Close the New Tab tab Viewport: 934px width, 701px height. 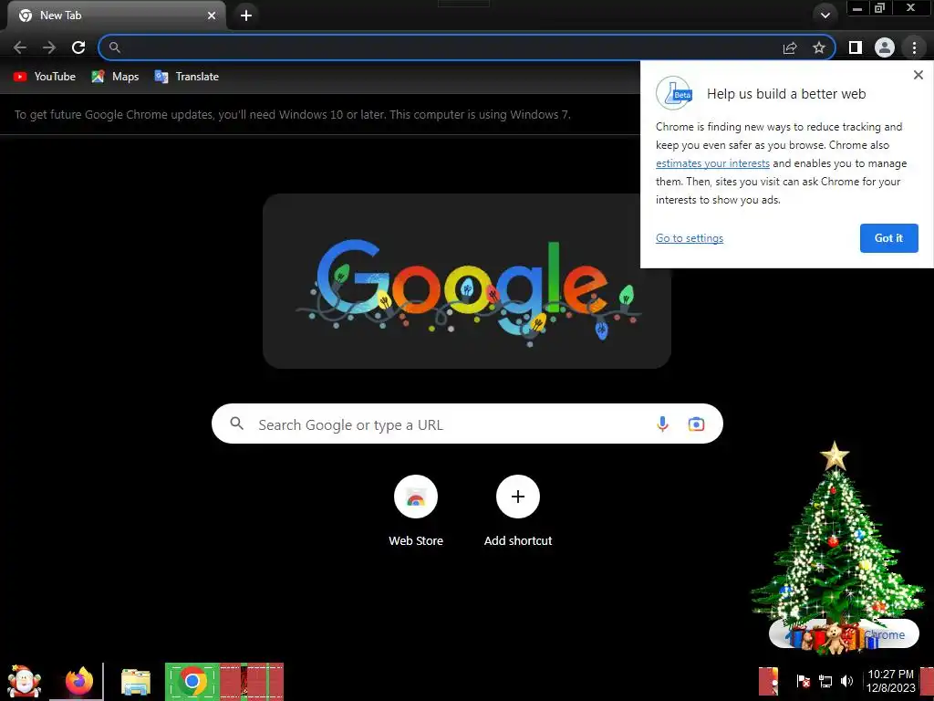pos(212,16)
